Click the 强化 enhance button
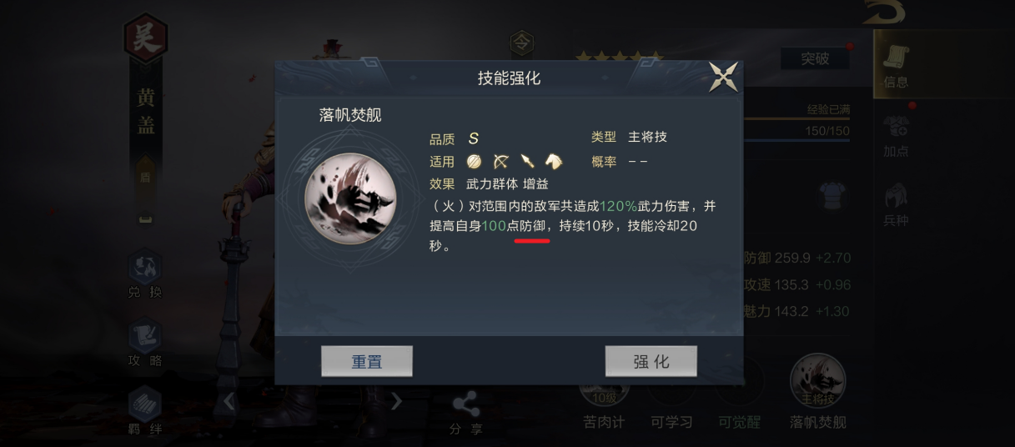Screen dimensions: 1015x447 (651, 362)
